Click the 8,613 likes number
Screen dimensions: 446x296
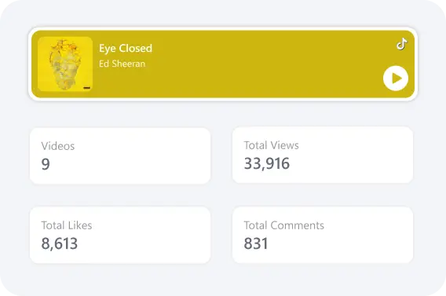pyautogui.click(x=60, y=243)
